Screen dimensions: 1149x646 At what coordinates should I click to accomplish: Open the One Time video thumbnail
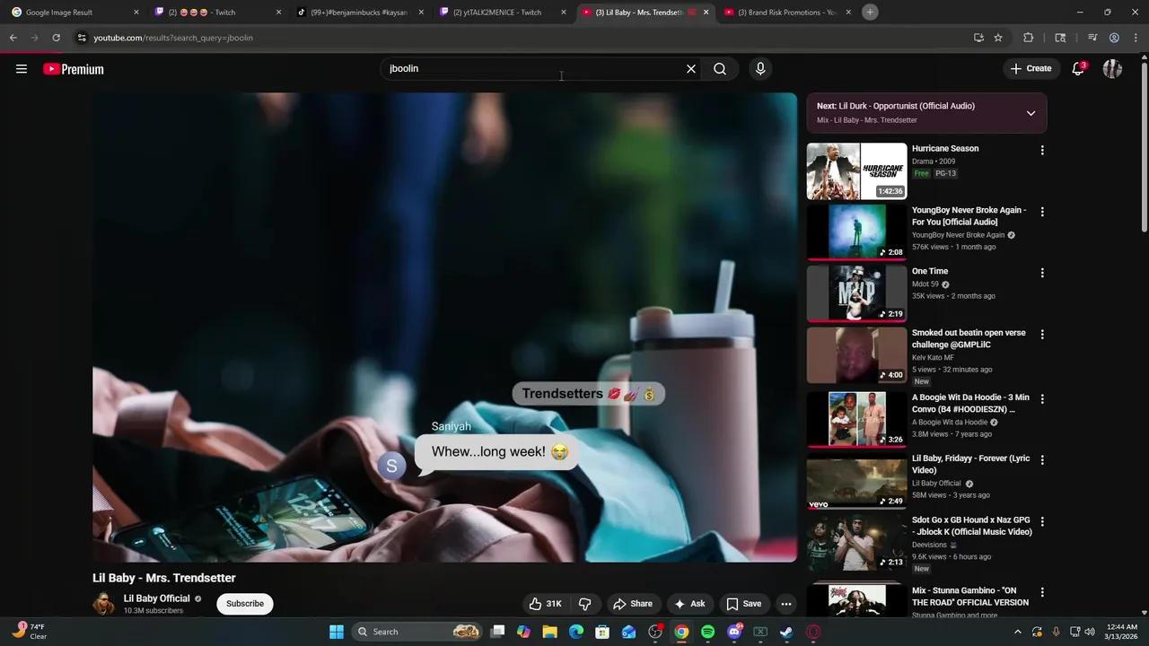point(856,293)
